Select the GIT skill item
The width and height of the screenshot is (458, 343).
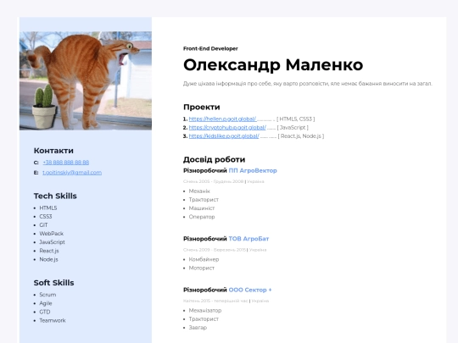[43, 225]
